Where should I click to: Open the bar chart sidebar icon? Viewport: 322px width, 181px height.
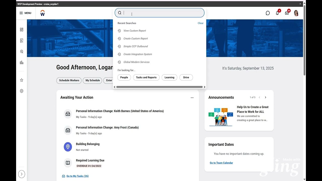click(22, 63)
